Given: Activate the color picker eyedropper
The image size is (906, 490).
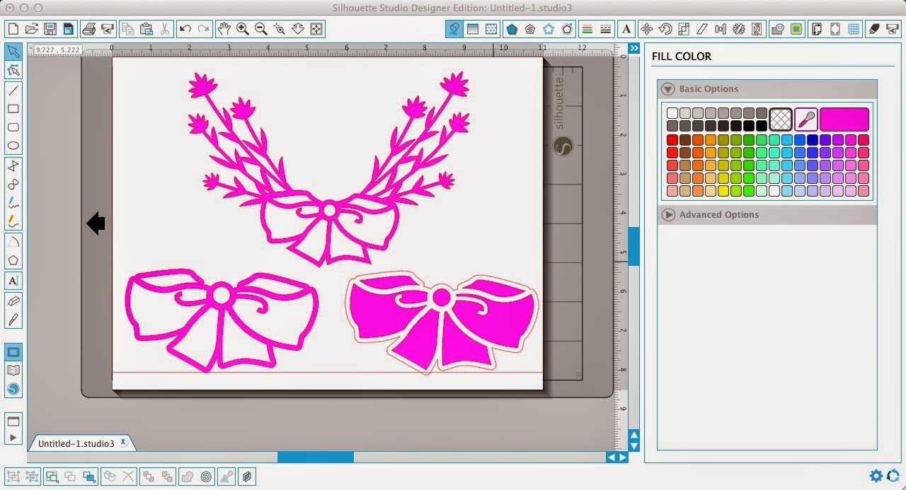Looking at the screenshot, I should coord(805,119).
